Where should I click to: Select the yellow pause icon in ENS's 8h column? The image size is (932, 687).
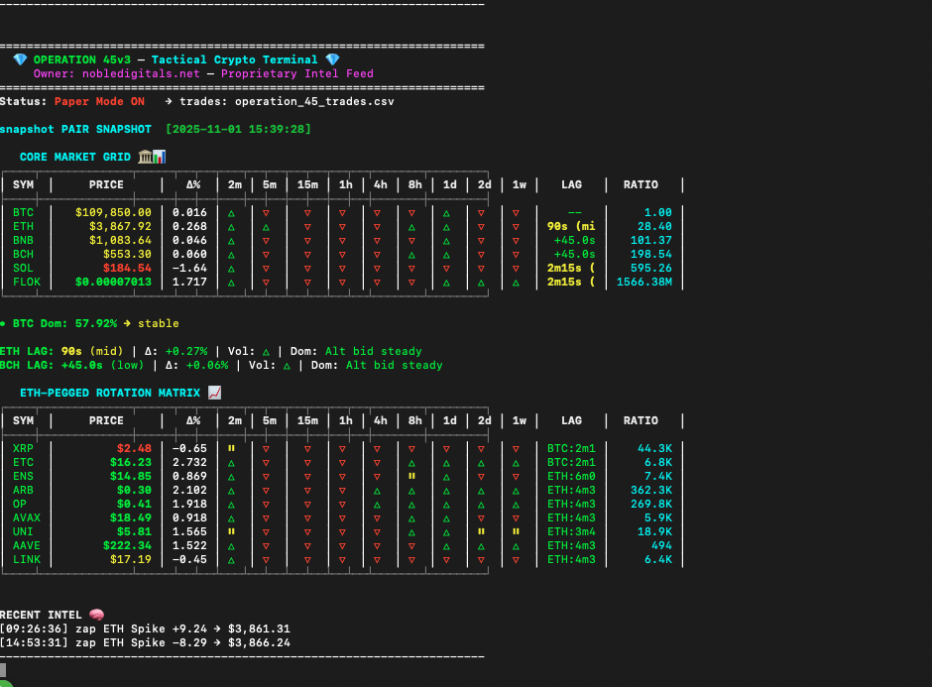411,476
